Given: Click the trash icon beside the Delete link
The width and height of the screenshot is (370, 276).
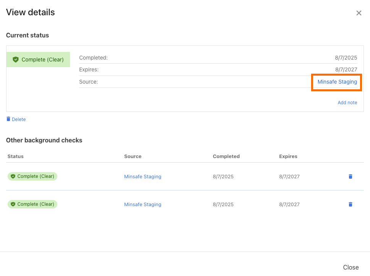Looking at the screenshot, I should pyautogui.click(x=8, y=119).
